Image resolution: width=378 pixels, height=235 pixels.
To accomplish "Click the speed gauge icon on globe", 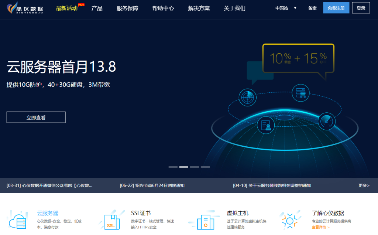I will point(327,121).
